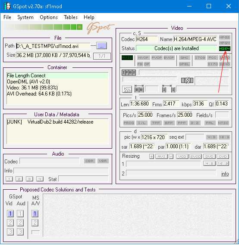Click the GMC indicator badge
This screenshot has width=239, height=245.
(184, 57)
